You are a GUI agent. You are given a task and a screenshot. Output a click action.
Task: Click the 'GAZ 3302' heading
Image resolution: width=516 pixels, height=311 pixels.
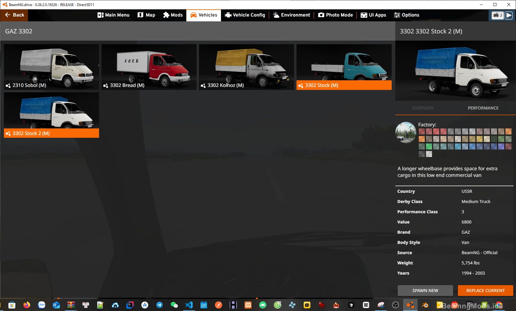click(x=19, y=31)
